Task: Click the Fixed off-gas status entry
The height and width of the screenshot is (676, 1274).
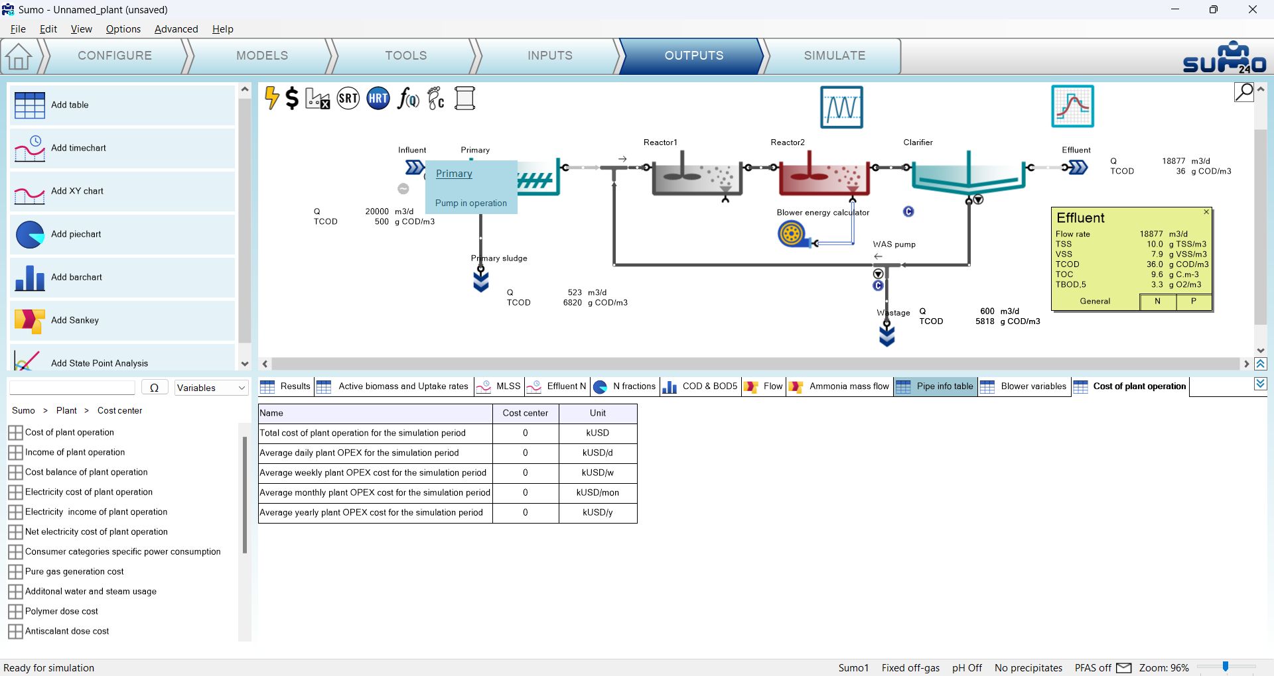Action: 910,668
